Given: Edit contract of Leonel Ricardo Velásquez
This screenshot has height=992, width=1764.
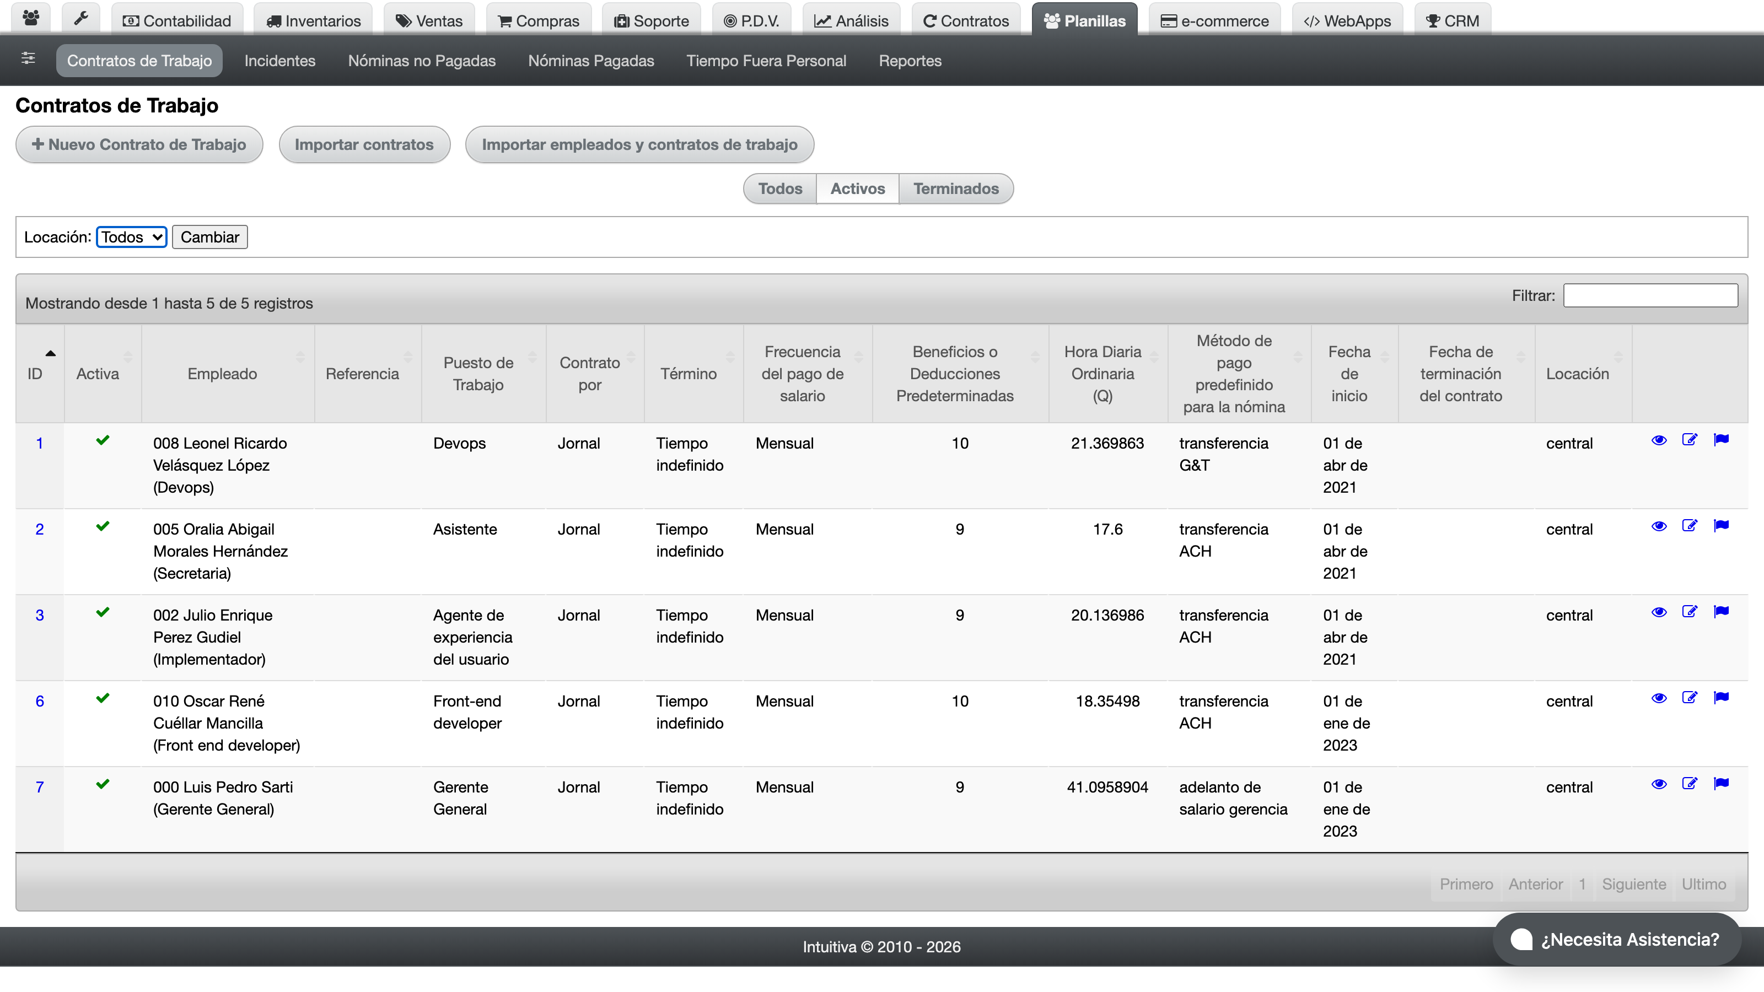Looking at the screenshot, I should pyautogui.click(x=1690, y=440).
